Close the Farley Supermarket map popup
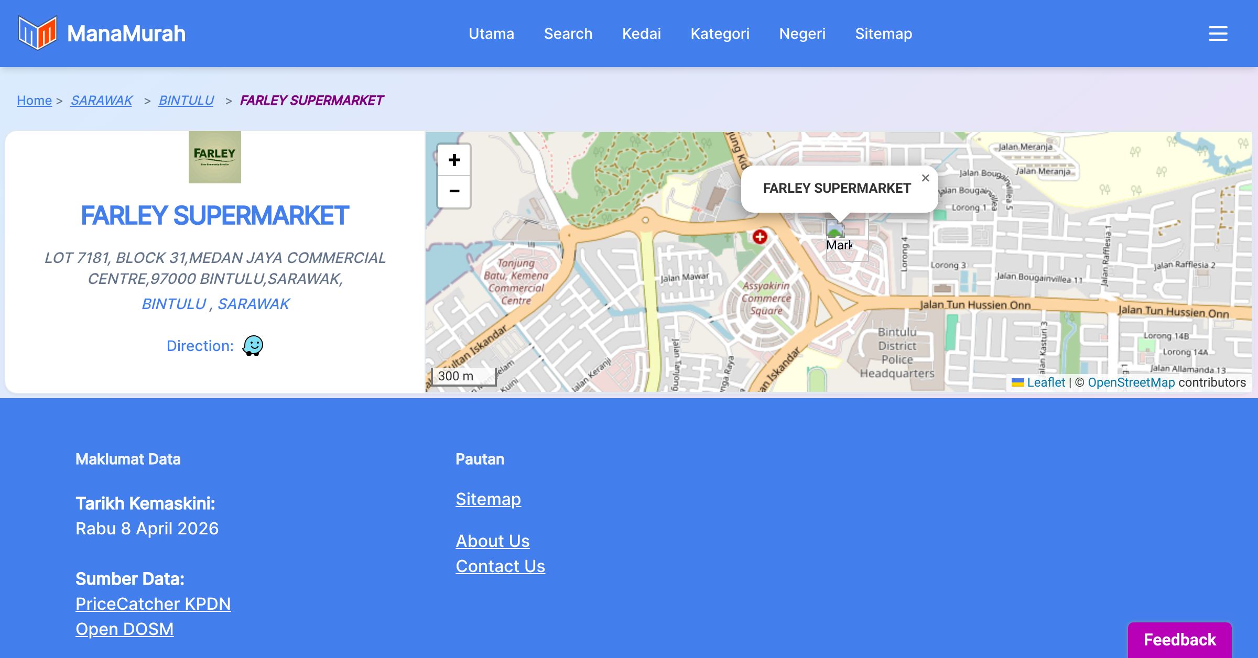This screenshot has width=1258, height=658. (x=925, y=178)
